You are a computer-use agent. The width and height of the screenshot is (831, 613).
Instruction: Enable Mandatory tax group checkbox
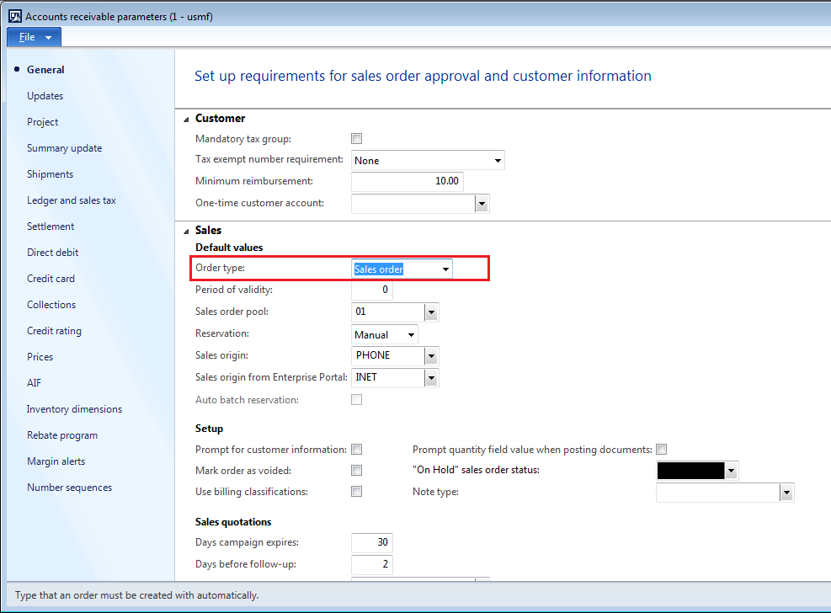[x=357, y=139]
